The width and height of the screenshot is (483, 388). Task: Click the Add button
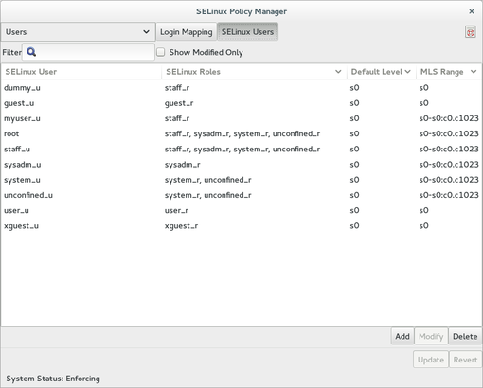pyautogui.click(x=402, y=336)
